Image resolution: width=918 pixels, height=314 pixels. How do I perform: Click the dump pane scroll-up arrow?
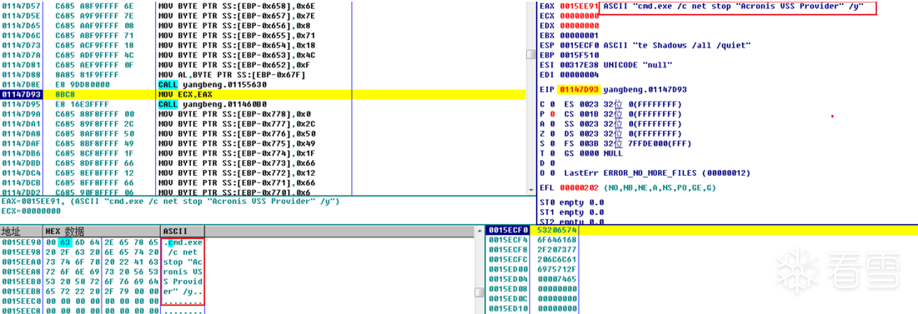pos(479,232)
